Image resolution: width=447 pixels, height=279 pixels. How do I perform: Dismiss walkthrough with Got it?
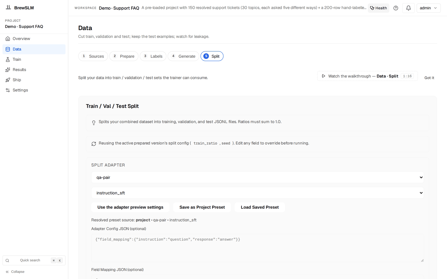[429, 78]
